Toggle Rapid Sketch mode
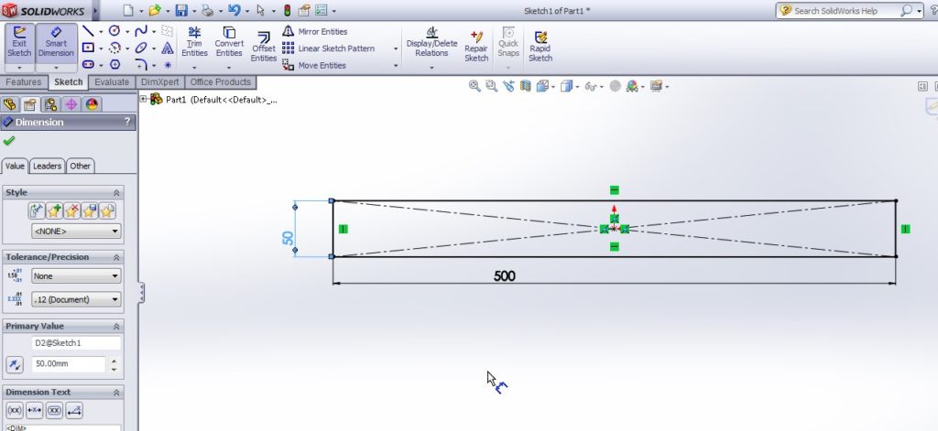Viewport: 938px width, 431px height. tap(540, 47)
